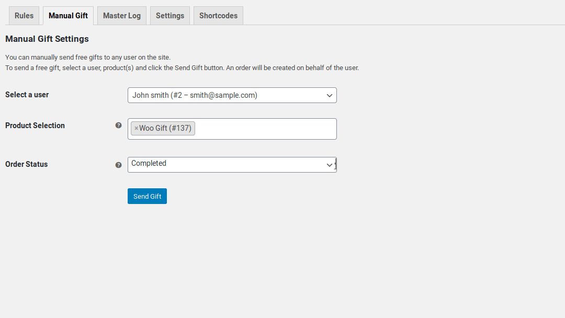The image size is (565, 318).
Task: Open the Settings tab
Action: point(169,15)
